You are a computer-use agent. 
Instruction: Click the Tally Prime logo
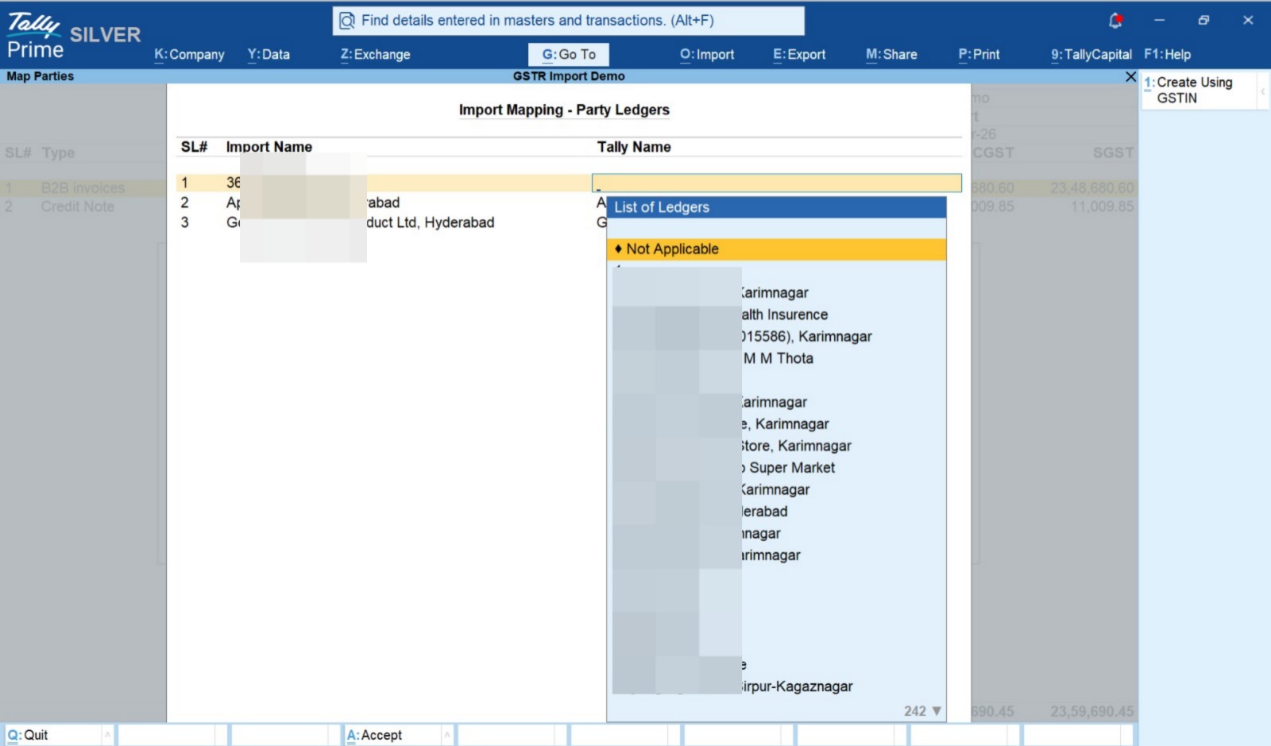36,37
